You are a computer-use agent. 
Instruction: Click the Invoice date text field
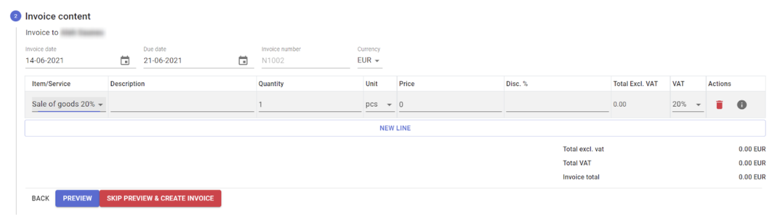point(71,61)
